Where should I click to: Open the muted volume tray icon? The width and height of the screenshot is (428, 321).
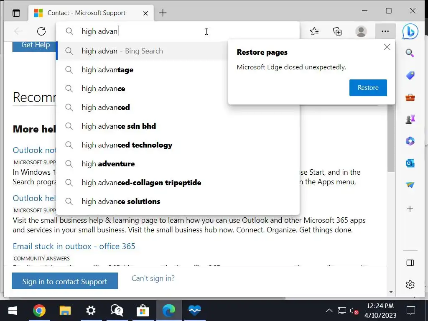354,311
